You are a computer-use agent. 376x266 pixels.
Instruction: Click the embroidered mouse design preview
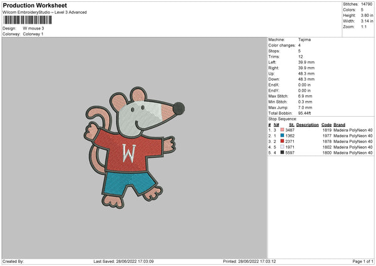(x=134, y=147)
